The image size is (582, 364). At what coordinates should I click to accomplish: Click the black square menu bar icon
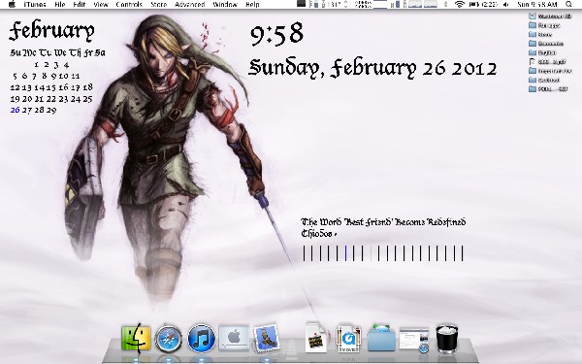click(x=302, y=4)
